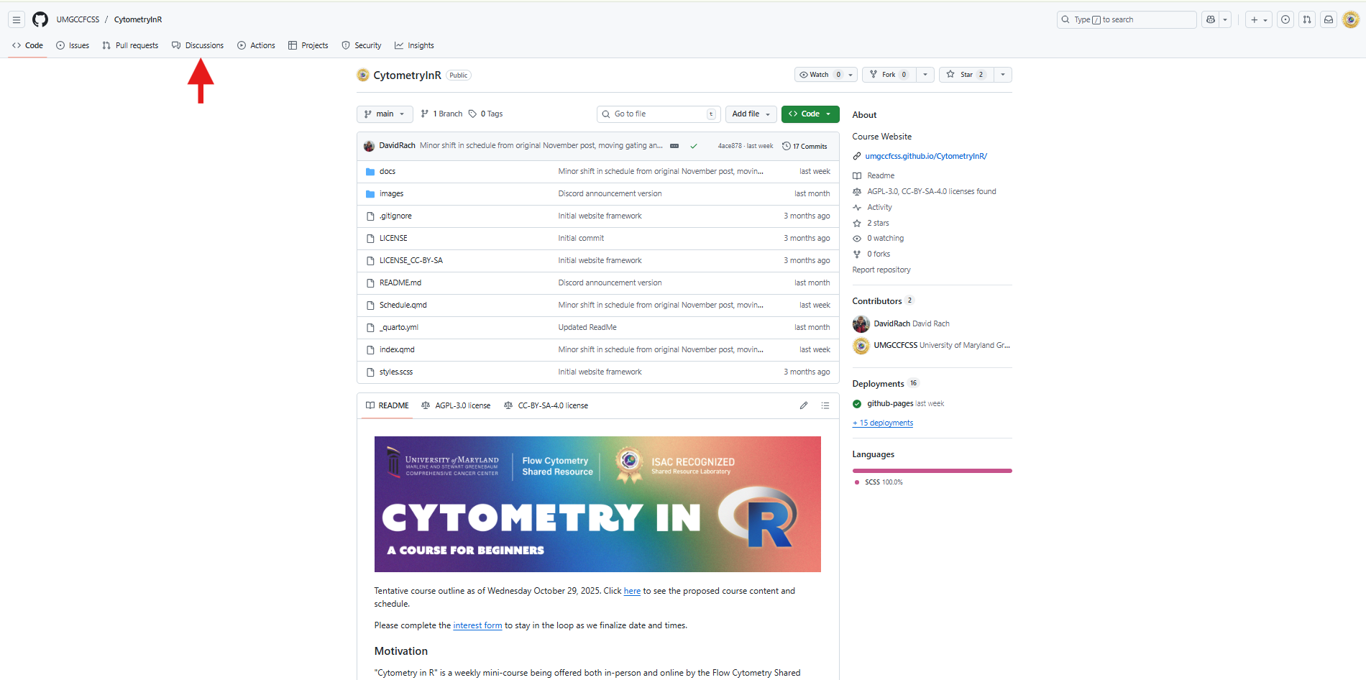Screen dimensions: 1366x680
Task: Open the main branch dropdown
Action: pyautogui.click(x=385, y=114)
